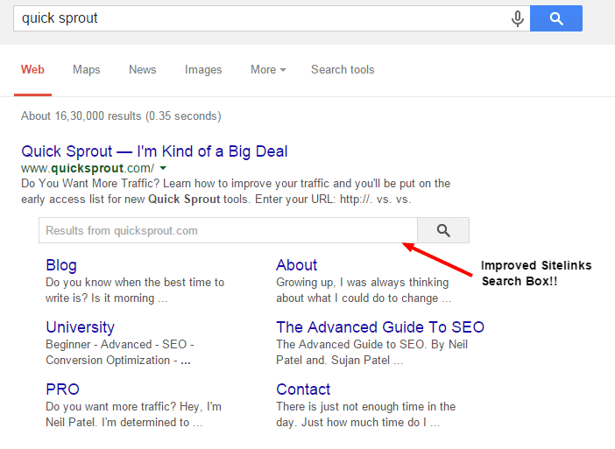Open Search tools options
615x449 pixels.
pyautogui.click(x=343, y=70)
